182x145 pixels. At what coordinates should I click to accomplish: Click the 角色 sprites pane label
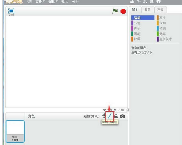(x=32, y=116)
